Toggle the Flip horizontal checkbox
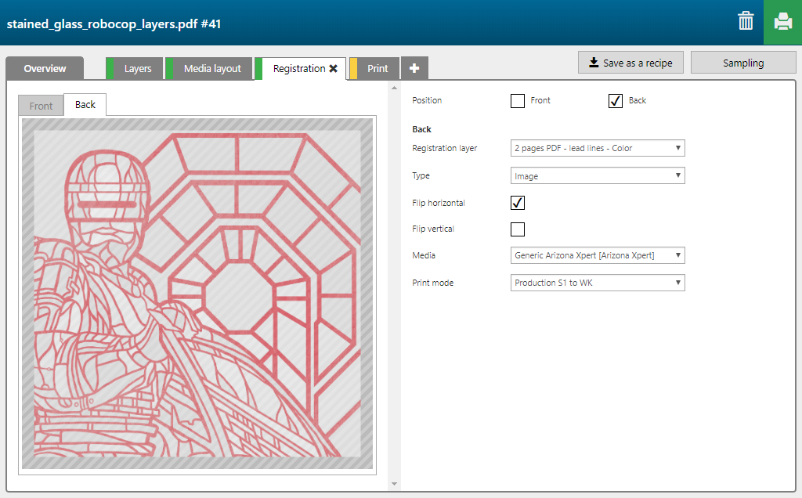 518,203
